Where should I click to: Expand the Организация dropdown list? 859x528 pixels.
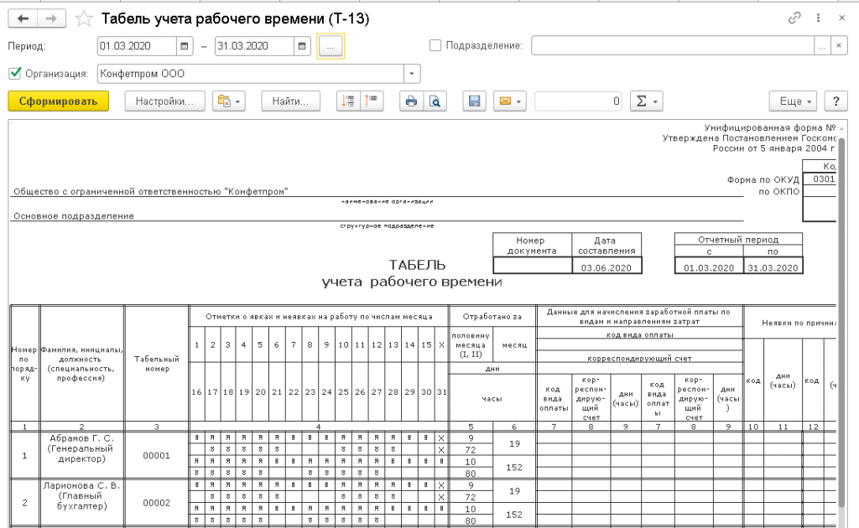click(412, 73)
